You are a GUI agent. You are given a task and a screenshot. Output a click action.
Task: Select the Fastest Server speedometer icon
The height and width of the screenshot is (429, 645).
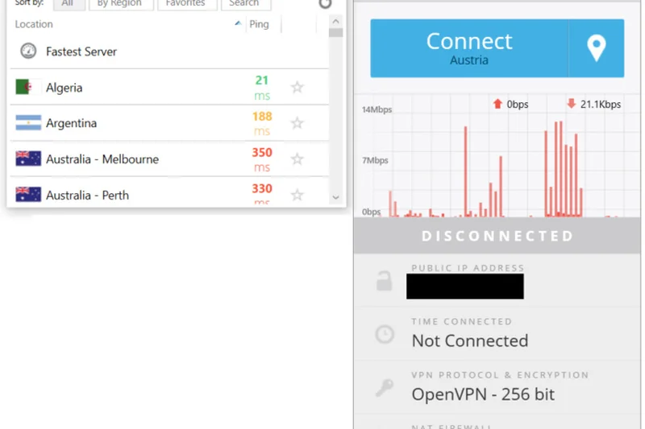(28, 51)
